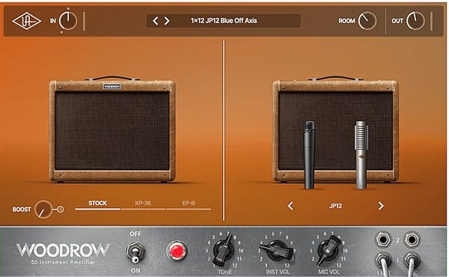Open the 1×12 JP12 Blue Off Axis preset list
Screen dimensions: 449x277
(224, 21)
